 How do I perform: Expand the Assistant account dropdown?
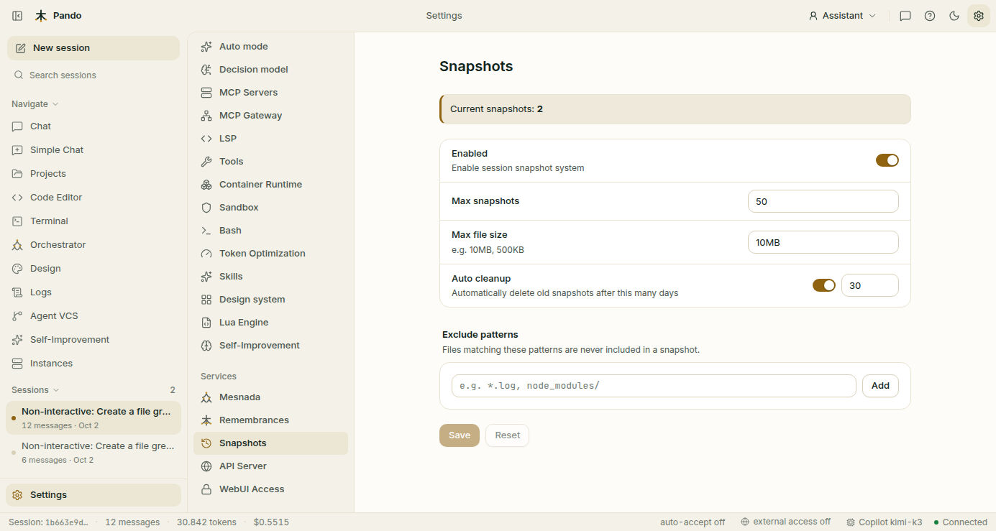click(x=843, y=16)
